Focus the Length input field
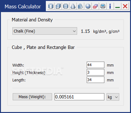This screenshot has height=113, width=131. [x=95, y=80]
